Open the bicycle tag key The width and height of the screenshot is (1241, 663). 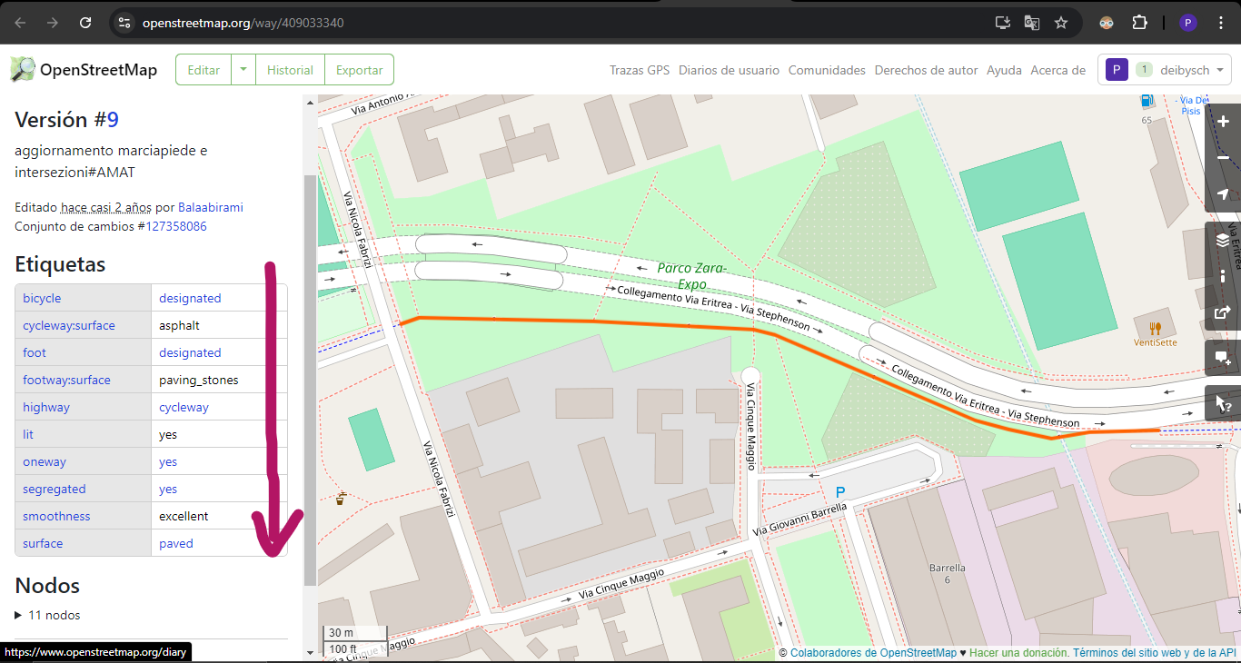tap(42, 298)
